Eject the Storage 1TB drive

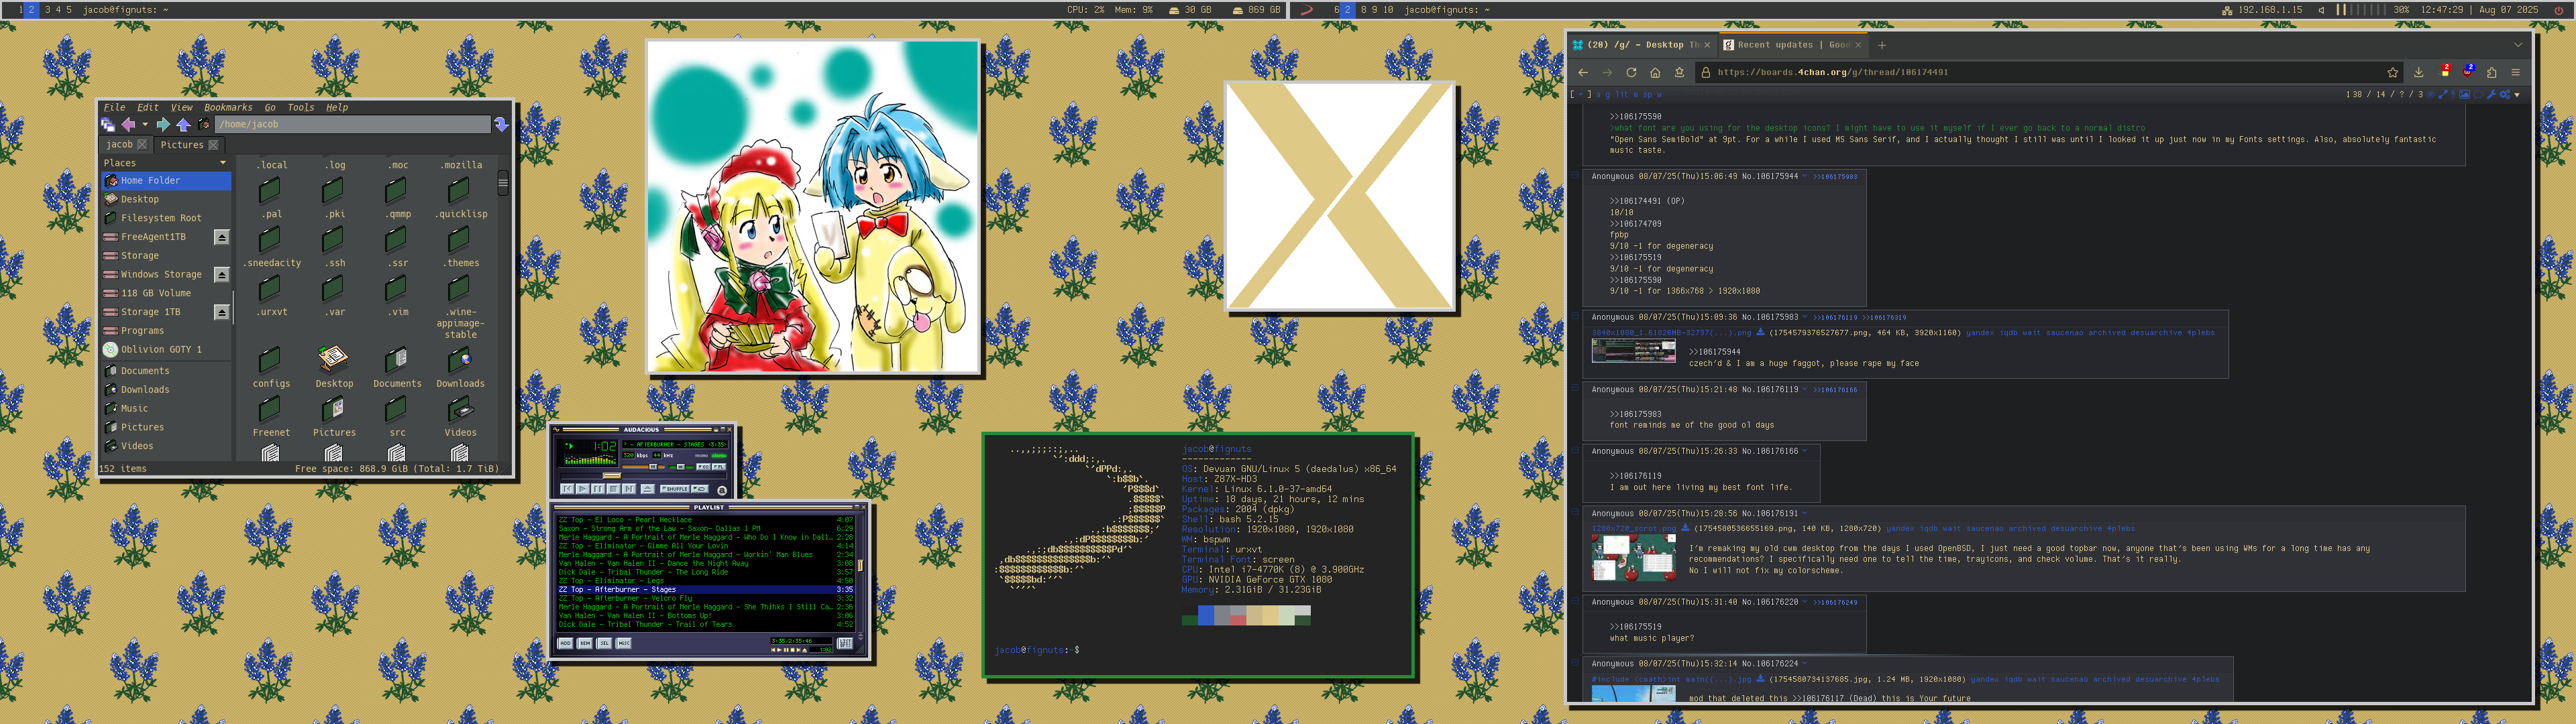pyautogui.click(x=222, y=312)
